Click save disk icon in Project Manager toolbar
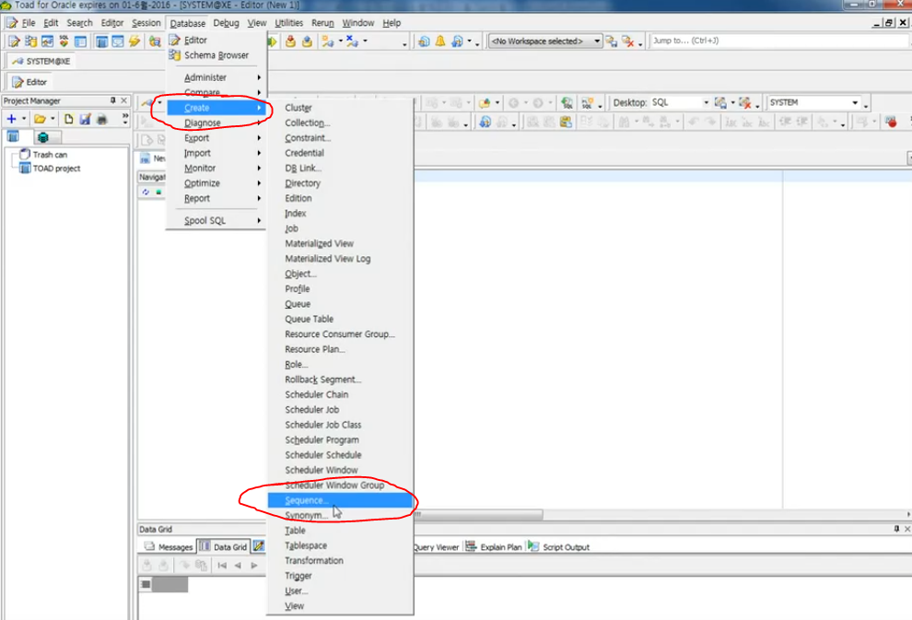The height and width of the screenshot is (620, 912). 85,119
